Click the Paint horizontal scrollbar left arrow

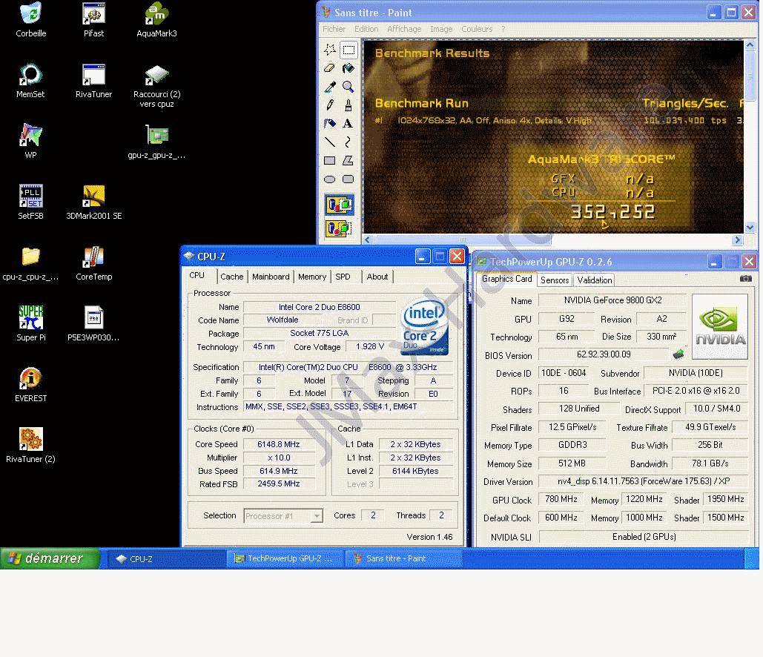[x=368, y=240]
